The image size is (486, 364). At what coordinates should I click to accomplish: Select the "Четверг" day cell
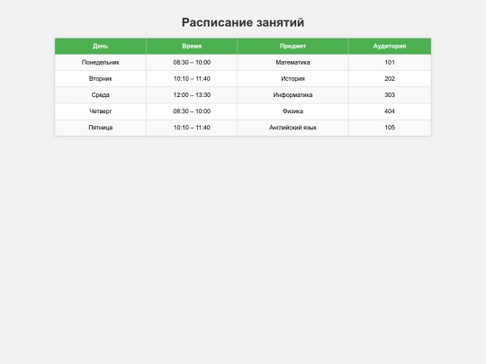pyautogui.click(x=101, y=111)
